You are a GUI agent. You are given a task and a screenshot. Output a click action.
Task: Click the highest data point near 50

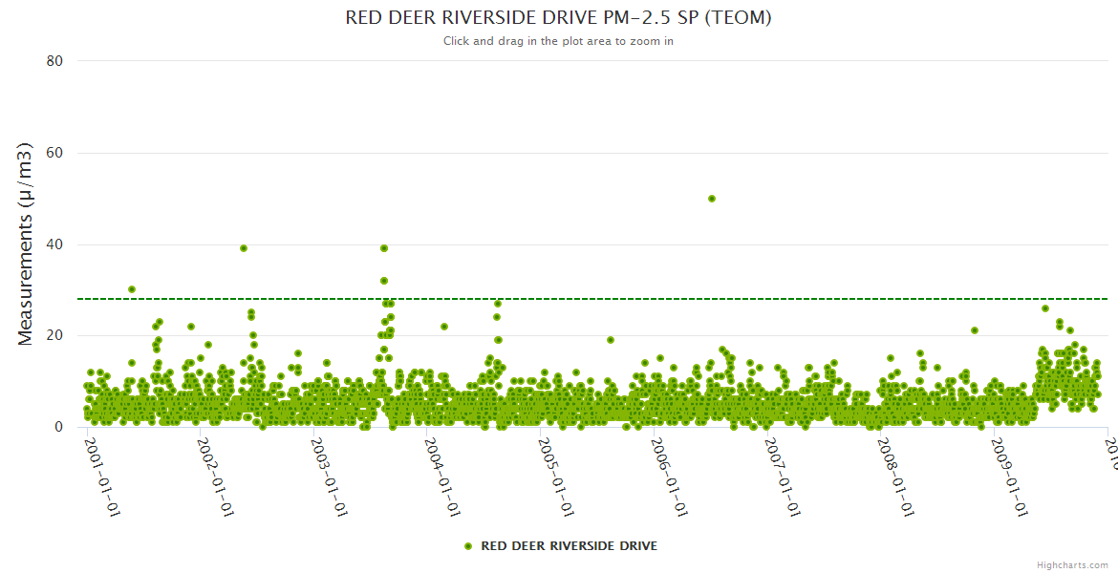712,199
